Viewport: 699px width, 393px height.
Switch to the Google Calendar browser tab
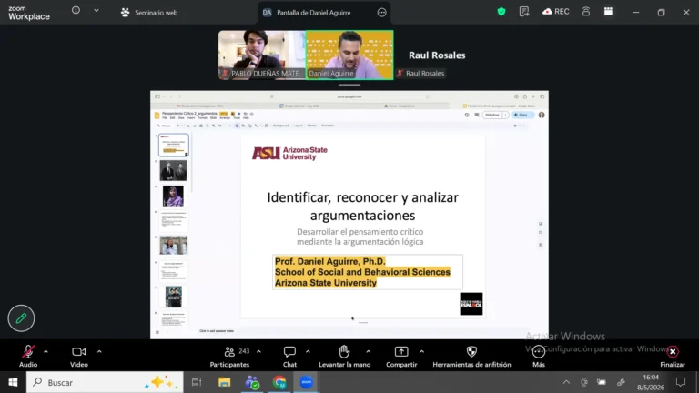click(299, 106)
